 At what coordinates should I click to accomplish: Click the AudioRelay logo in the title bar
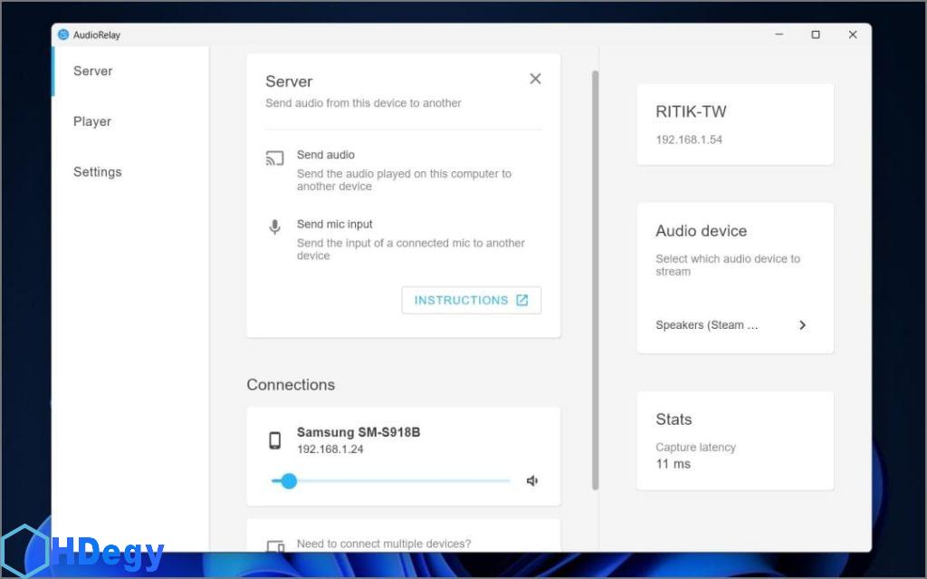[63, 34]
